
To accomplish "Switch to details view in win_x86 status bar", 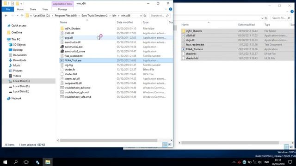I will pyautogui.click(x=165, y=144).
